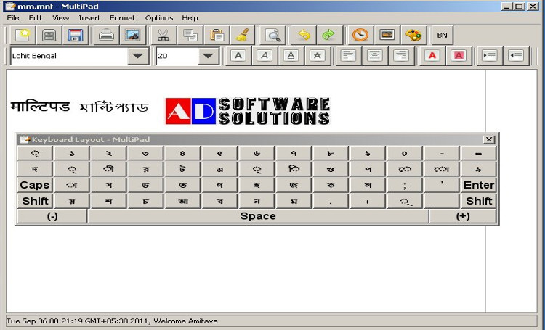The width and height of the screenshot is (545, 330).
Task: Undo the last action
Action: pos(304,35)
